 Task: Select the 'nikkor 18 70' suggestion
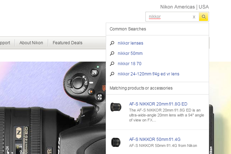[129, 64]
